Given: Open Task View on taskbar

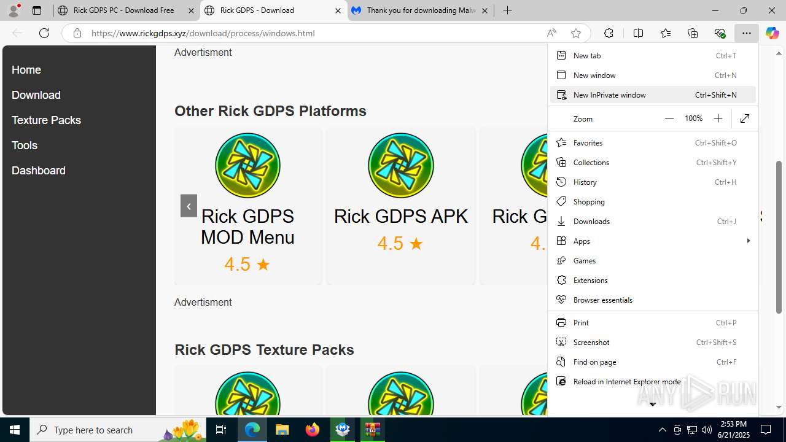Looking at the screenshot, I should point(222,430).
